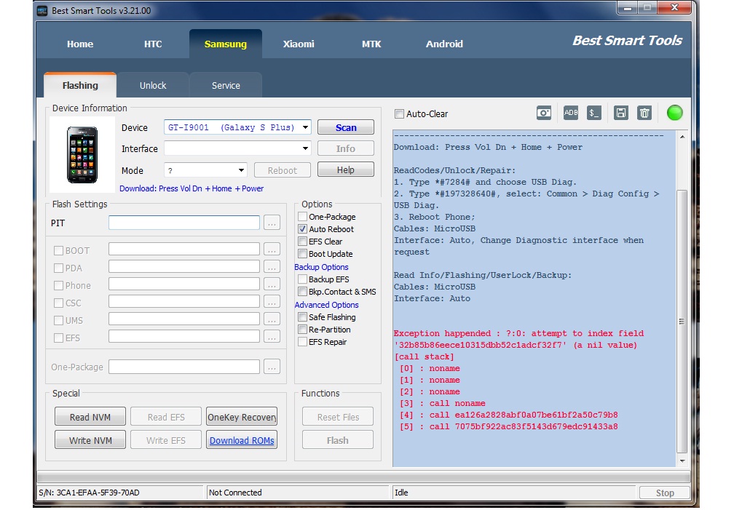Open the Android tab
Viewport: 734px width, 510px height.
click(x=444, y=44)
